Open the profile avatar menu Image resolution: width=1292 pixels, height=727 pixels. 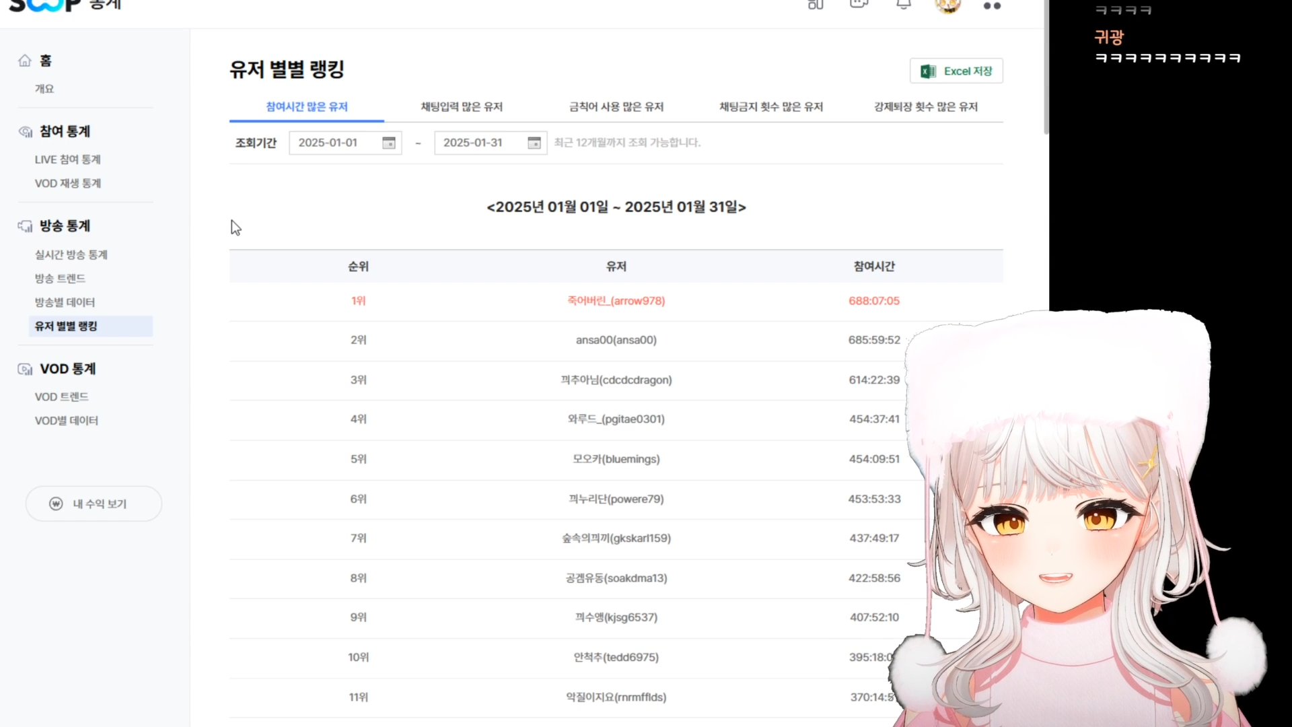pos(947,5)
